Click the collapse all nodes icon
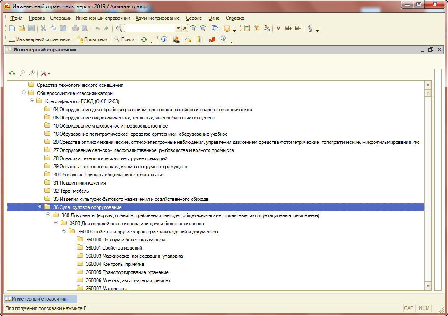This screenshot has width=448, height=316. [x=22, y=73]
